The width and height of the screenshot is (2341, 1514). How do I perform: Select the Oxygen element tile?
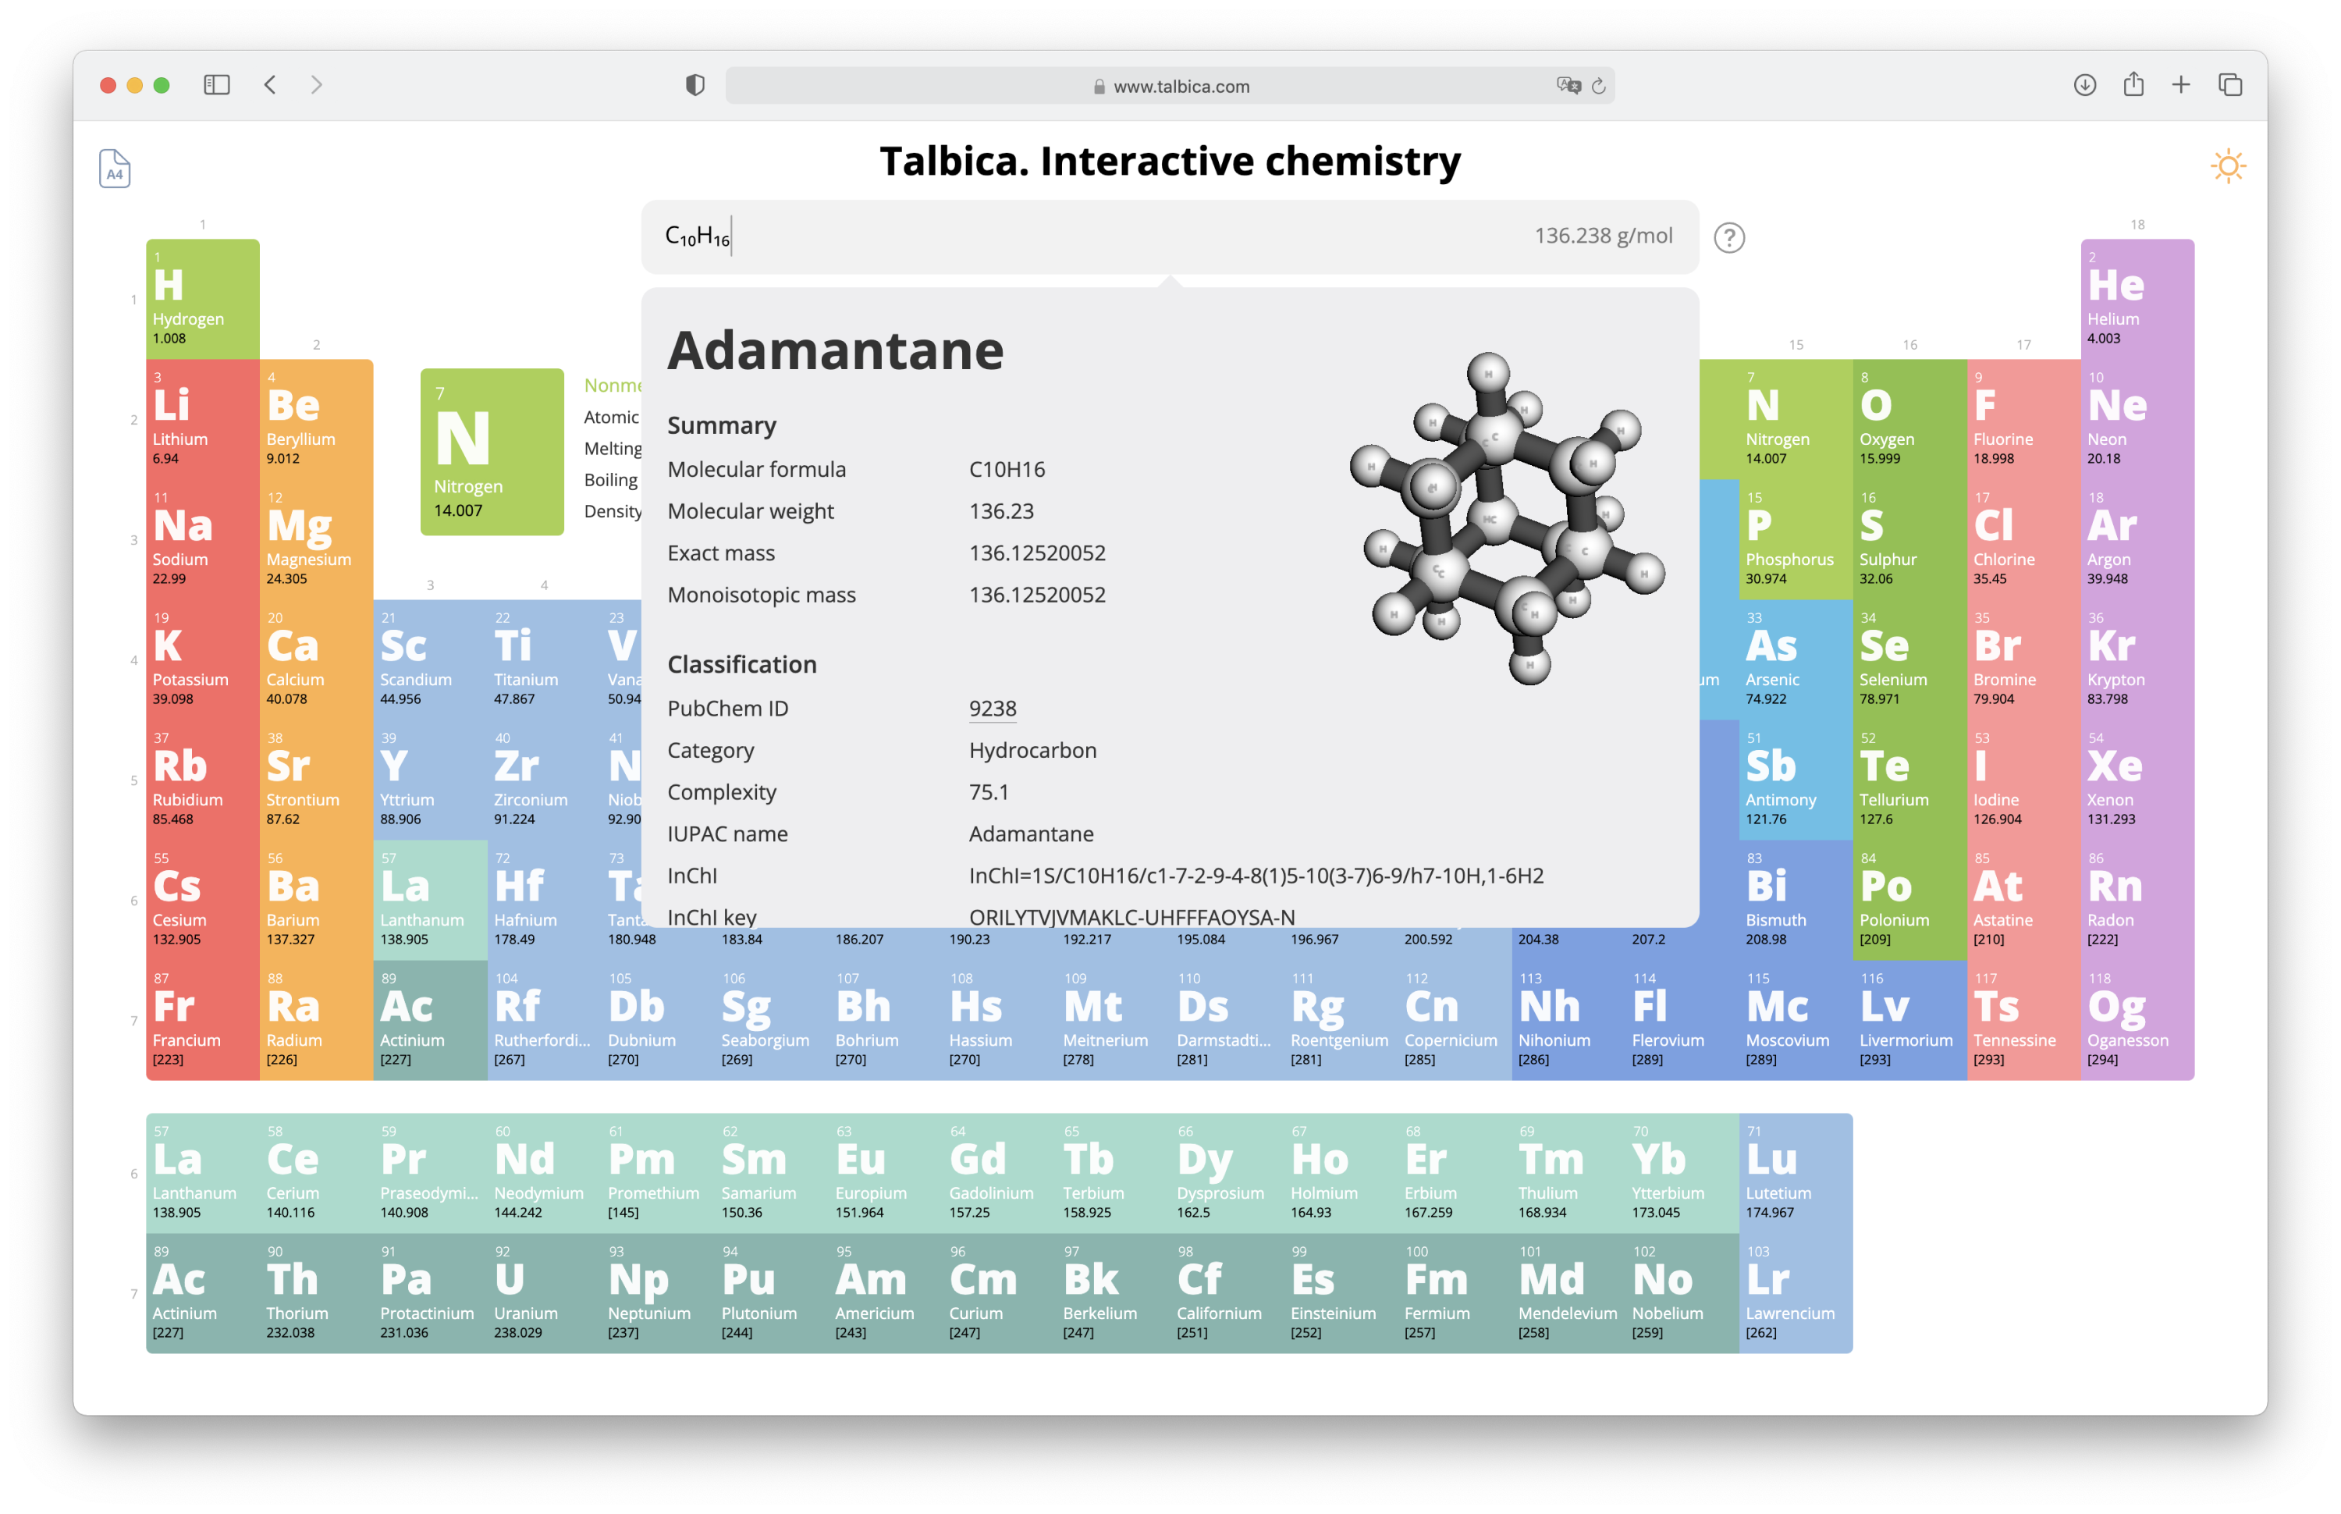coord(1909,420)
